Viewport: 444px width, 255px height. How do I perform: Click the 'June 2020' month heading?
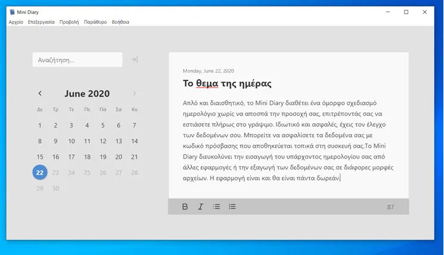[x=87, y=94]
